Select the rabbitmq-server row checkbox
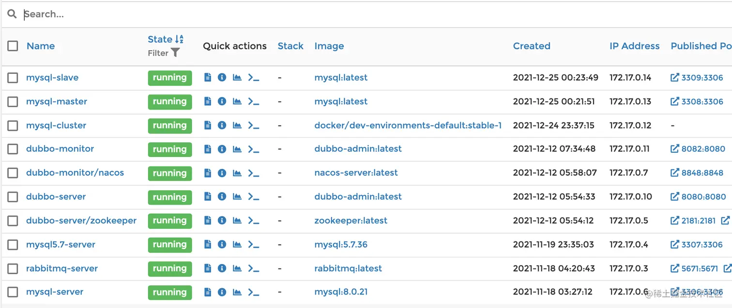Screen dimensions: 732x308 point(13,268)
